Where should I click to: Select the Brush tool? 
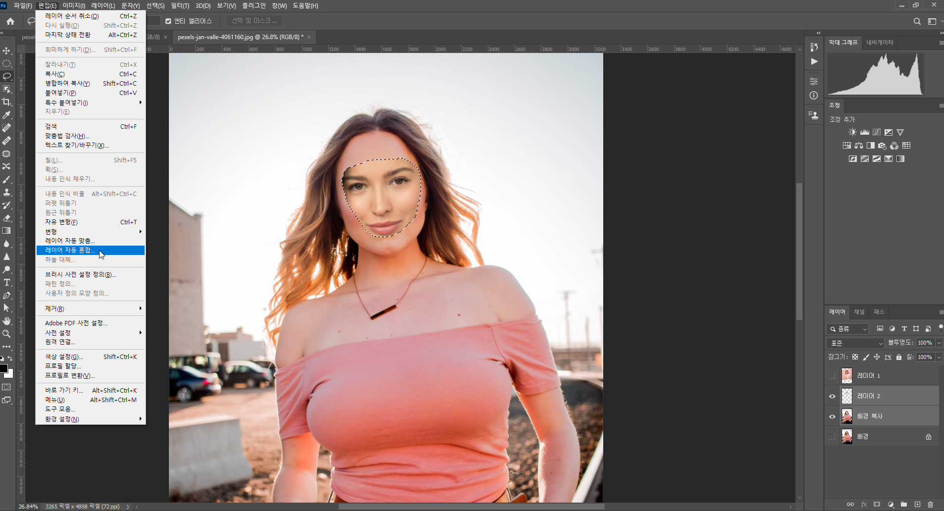tap(6, 179)
